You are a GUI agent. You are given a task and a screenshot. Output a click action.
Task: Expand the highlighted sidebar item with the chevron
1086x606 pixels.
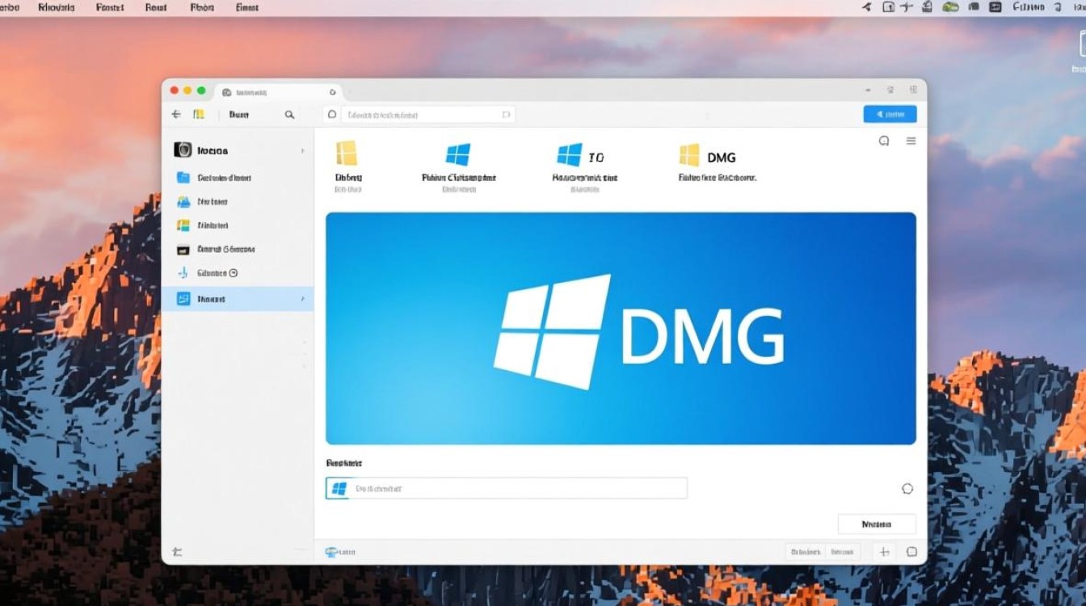tap(304, 298)
